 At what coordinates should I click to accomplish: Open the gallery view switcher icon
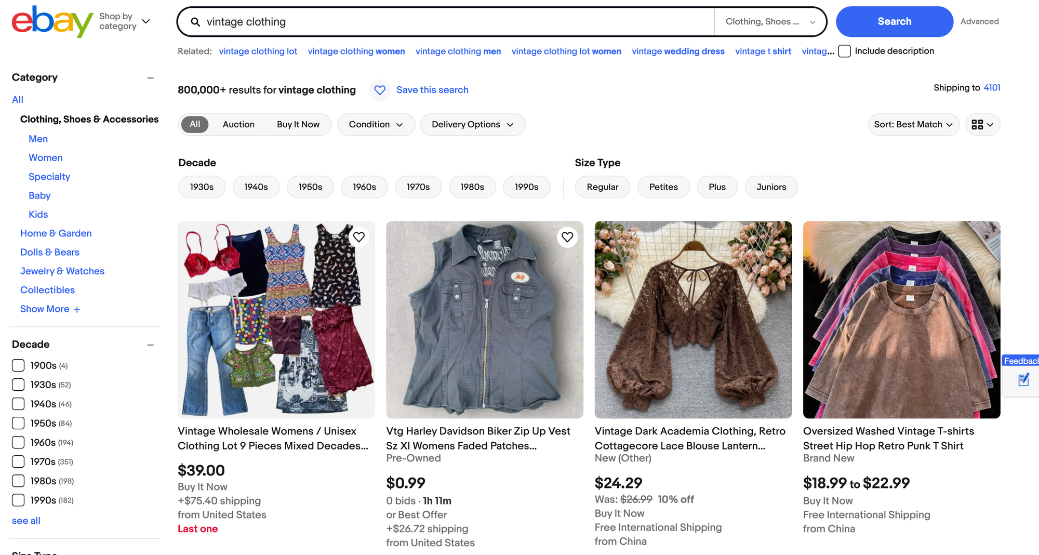pyautogui.click(x=982, y=124)
